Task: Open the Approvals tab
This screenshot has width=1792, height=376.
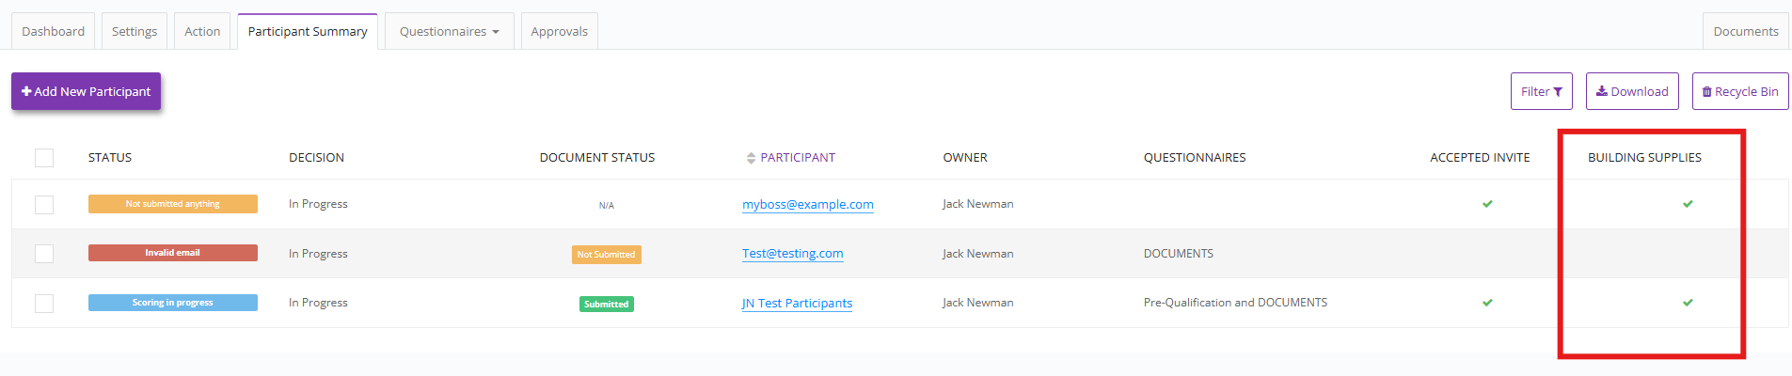Action: coord(559,31)
